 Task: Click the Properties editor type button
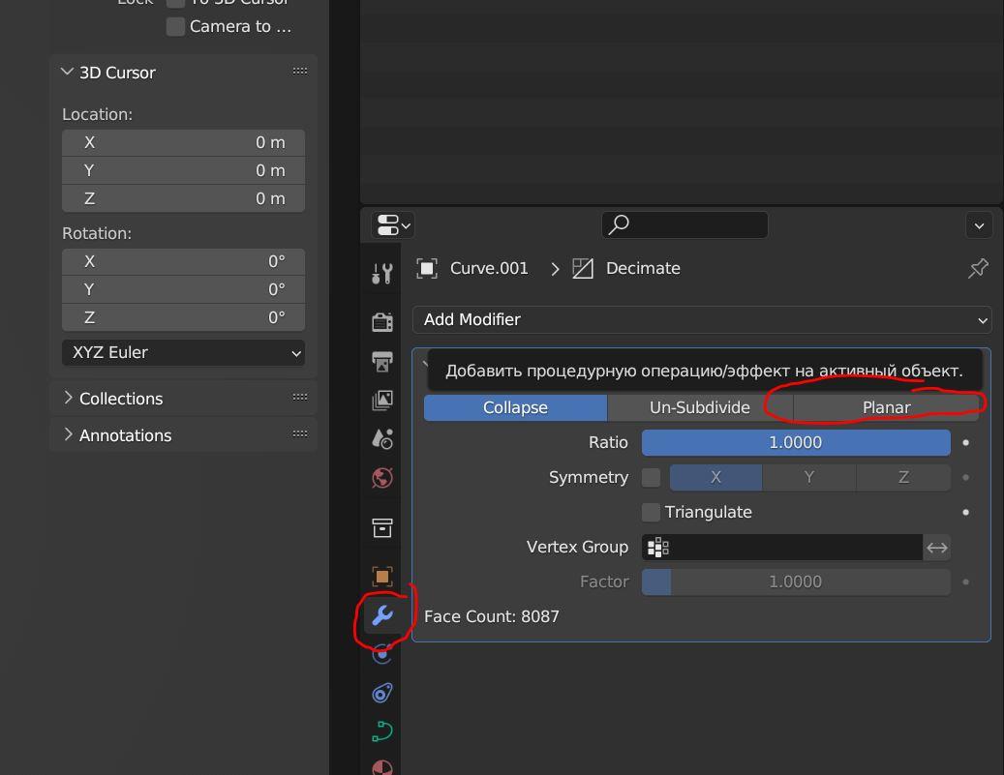coord(392,225)
